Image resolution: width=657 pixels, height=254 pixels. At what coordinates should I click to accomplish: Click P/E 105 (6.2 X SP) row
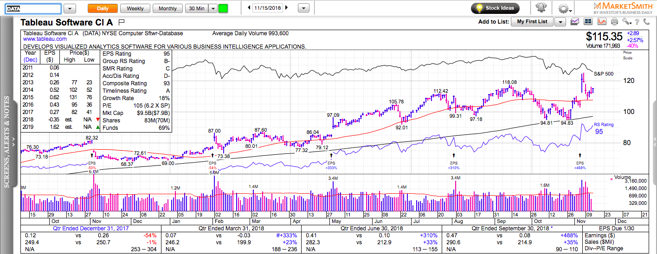pyautogui.click(x=136, y=106)
